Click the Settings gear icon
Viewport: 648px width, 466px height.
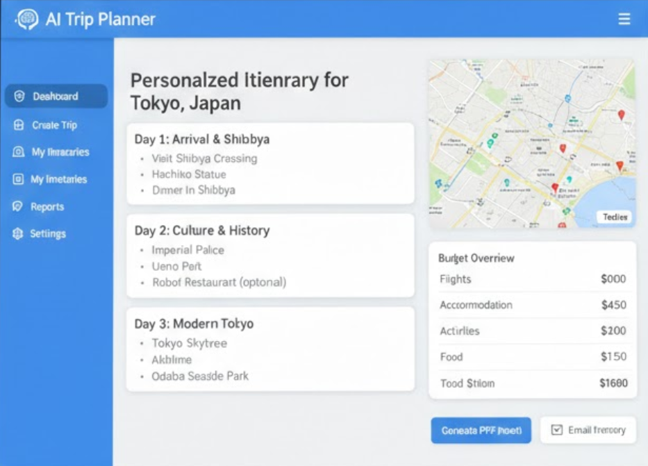tap(18, 234)
